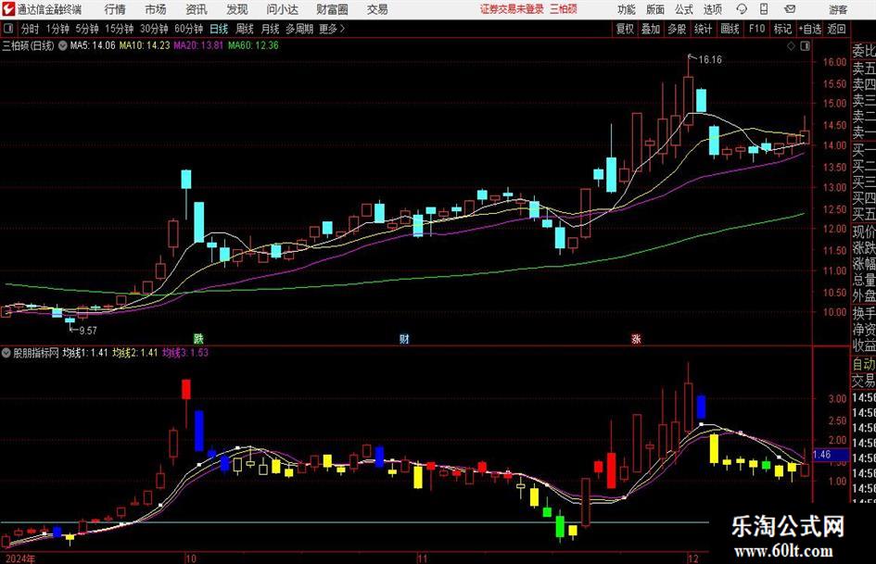Image resolution: width=876 pixels, height=564 pixels.
Task: Click the MA60: 12.36 label
Action: (x=253, y=45)
